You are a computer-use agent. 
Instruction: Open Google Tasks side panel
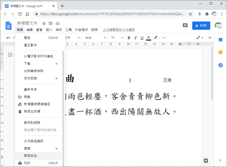pos(220,65)
